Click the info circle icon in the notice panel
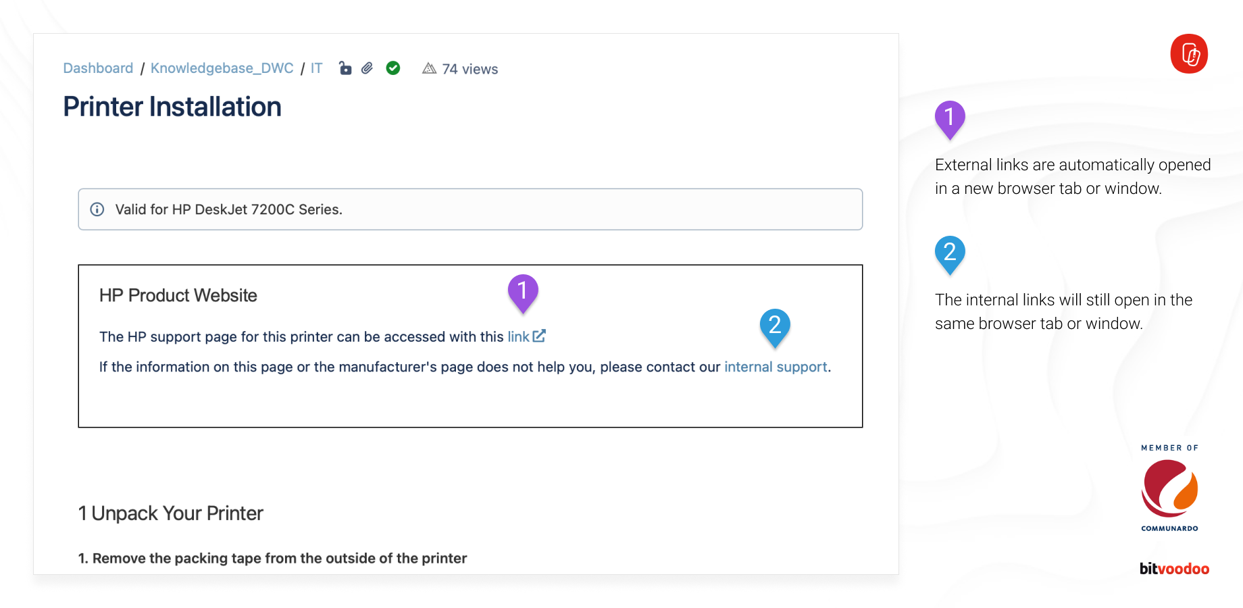 click(99, 209)
